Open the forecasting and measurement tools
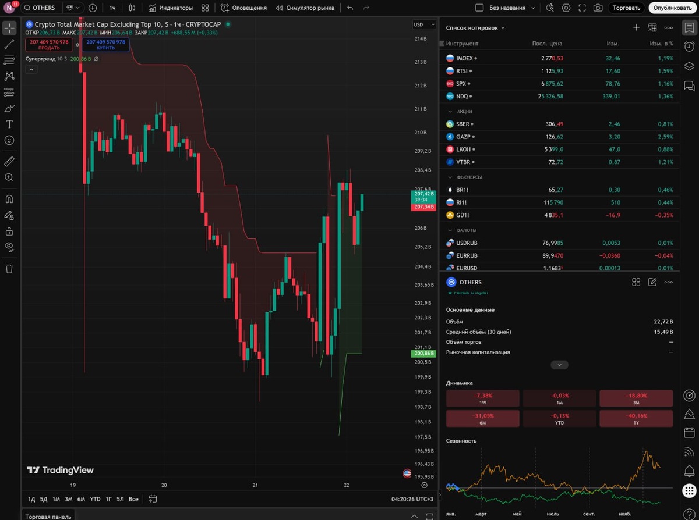Viewport: 699px width, 520px height. [9, 92]
